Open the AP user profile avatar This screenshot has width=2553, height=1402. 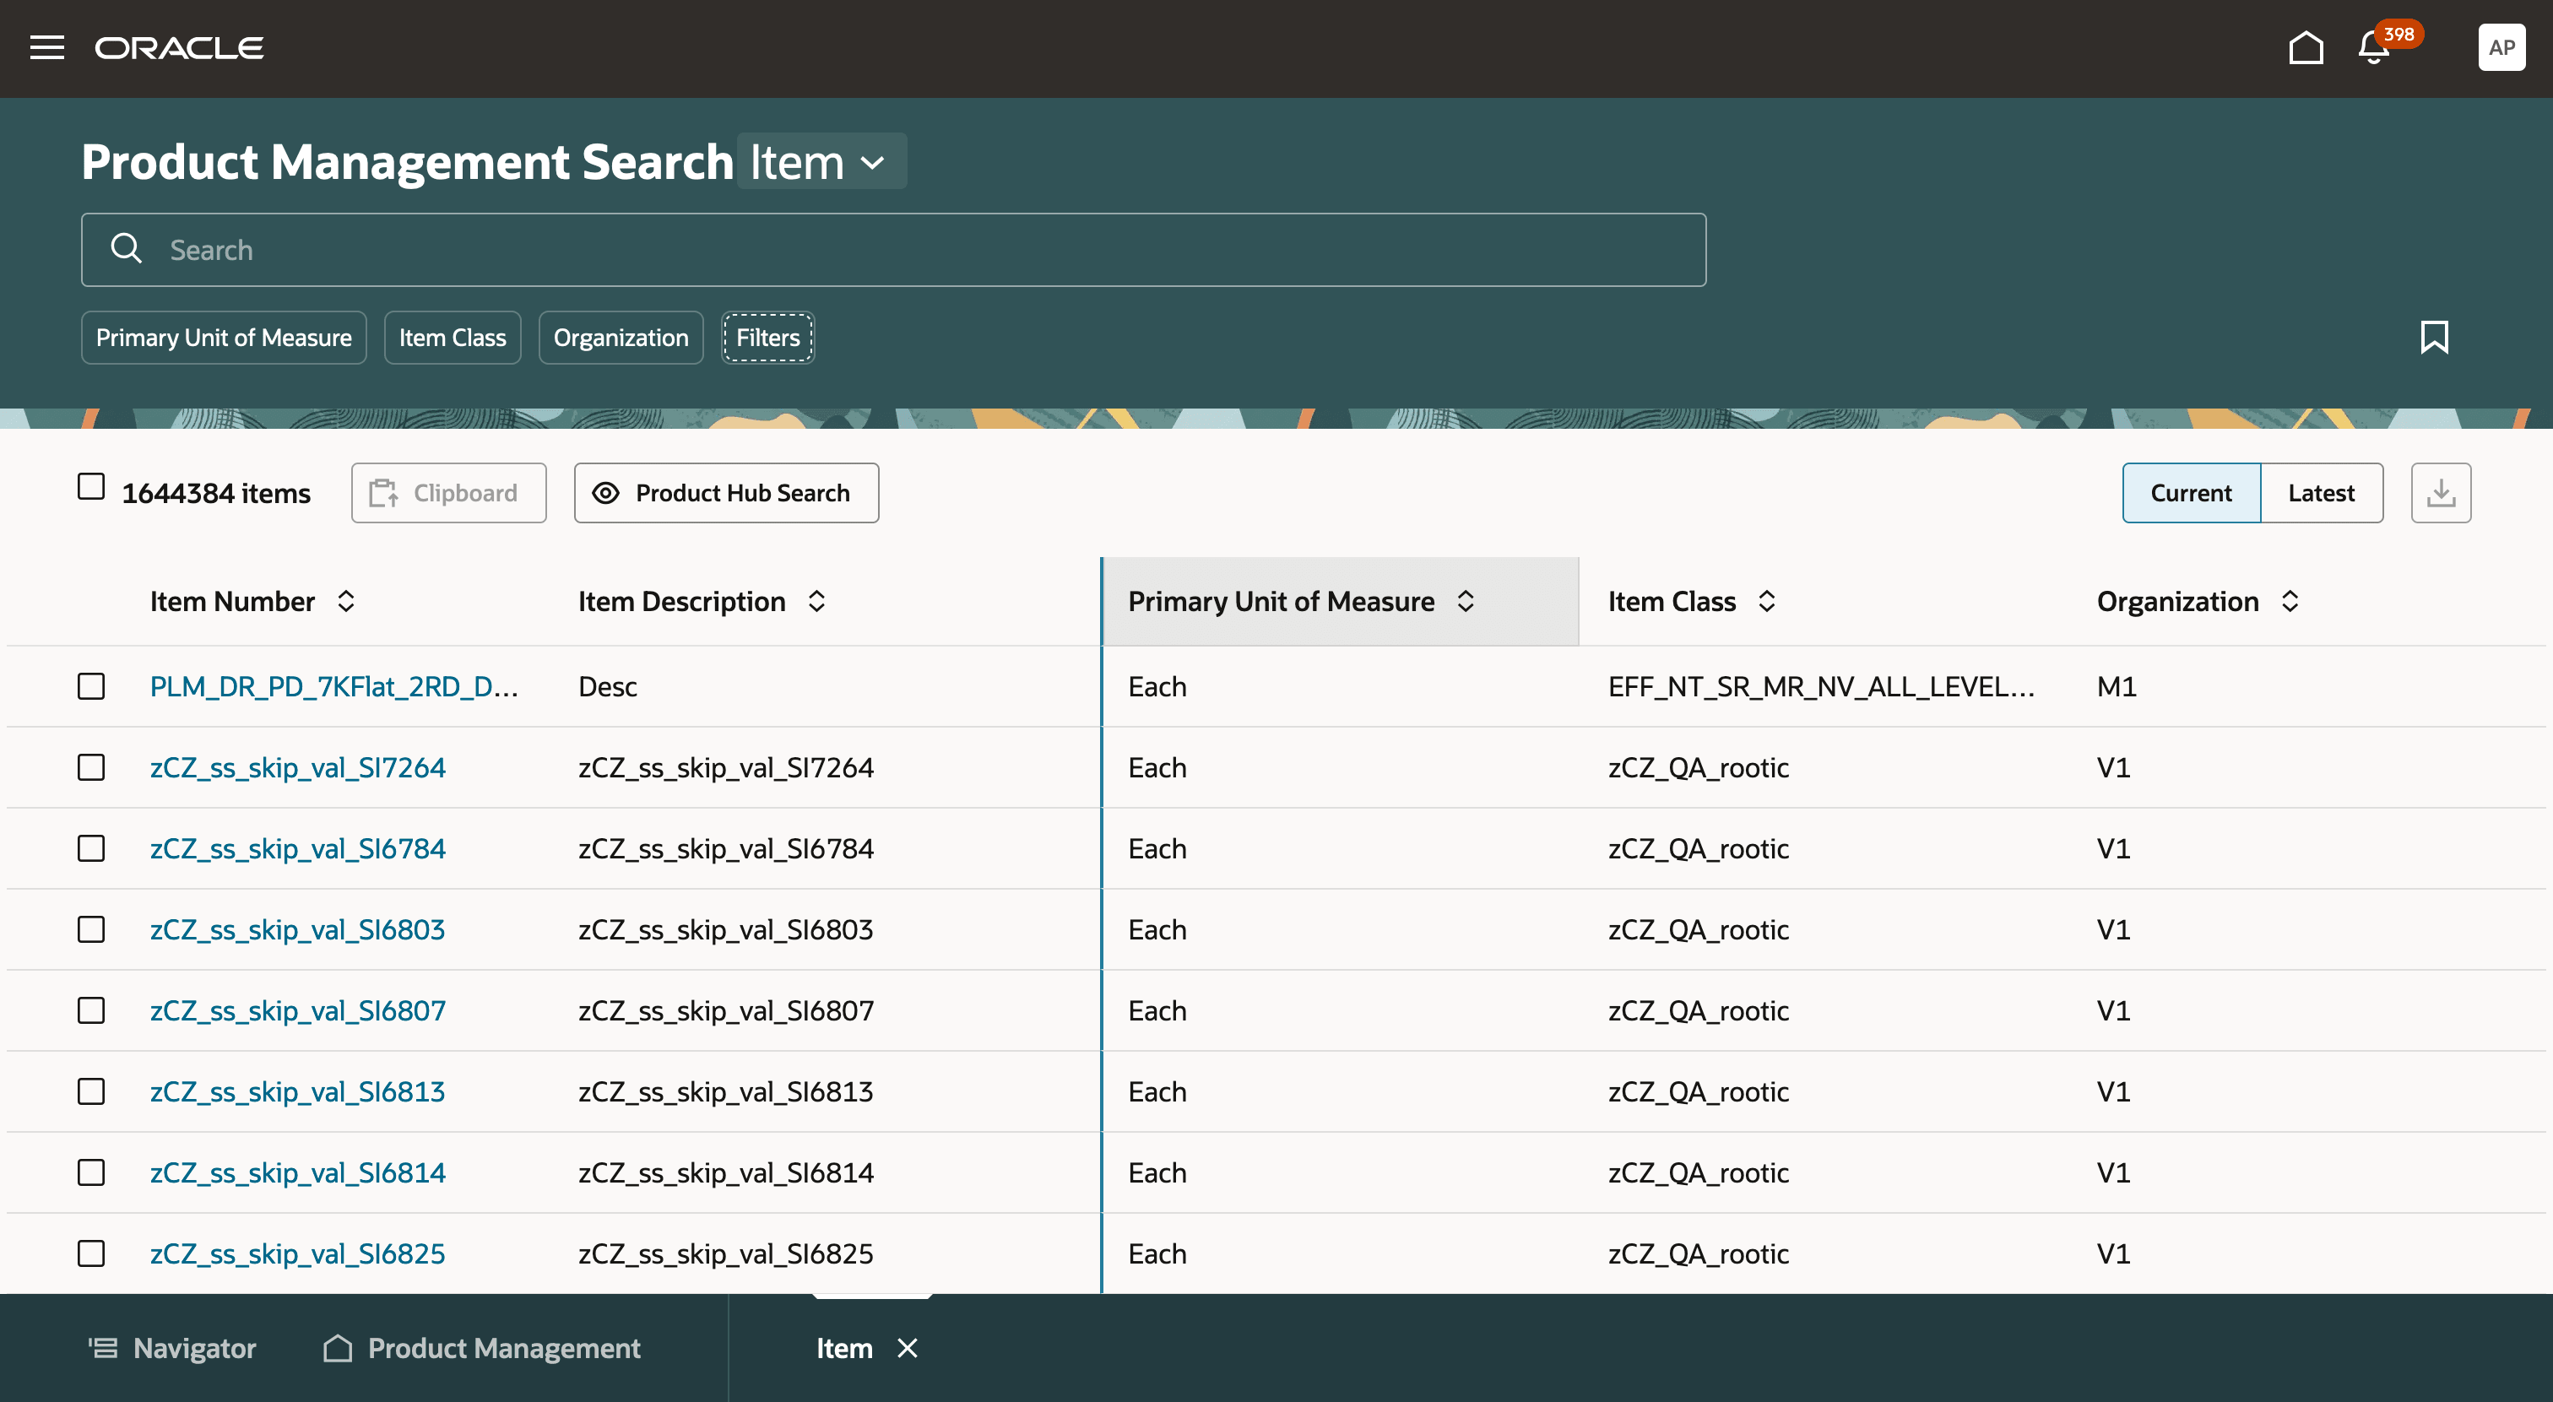(x=2501, y=47)
